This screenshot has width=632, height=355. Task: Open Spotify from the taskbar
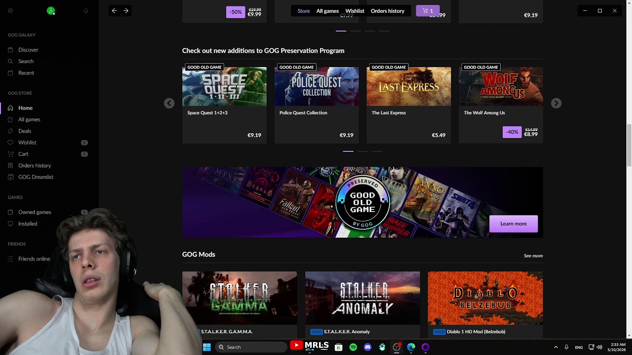tap(353, 347)
